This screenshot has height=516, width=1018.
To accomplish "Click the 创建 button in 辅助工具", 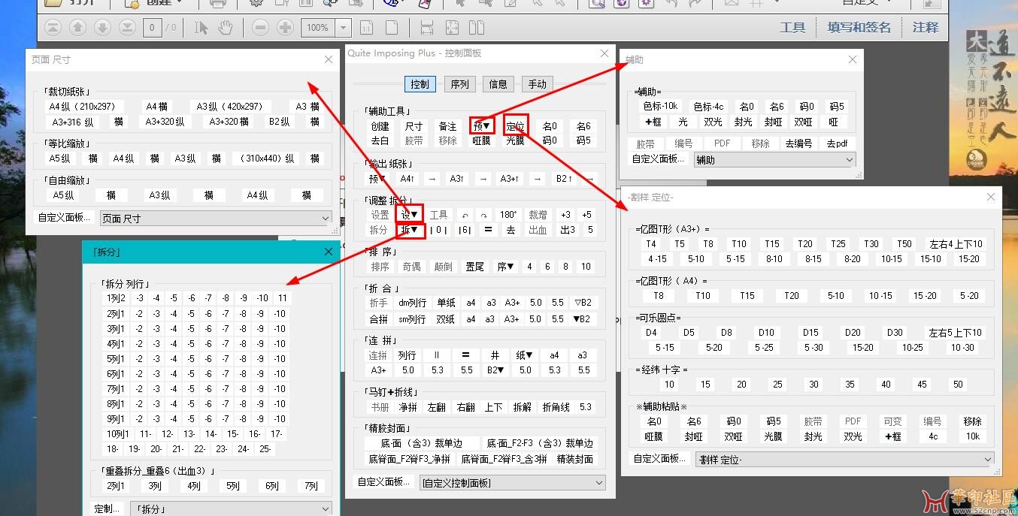I will pyautogui.click(x=380, y=126).
